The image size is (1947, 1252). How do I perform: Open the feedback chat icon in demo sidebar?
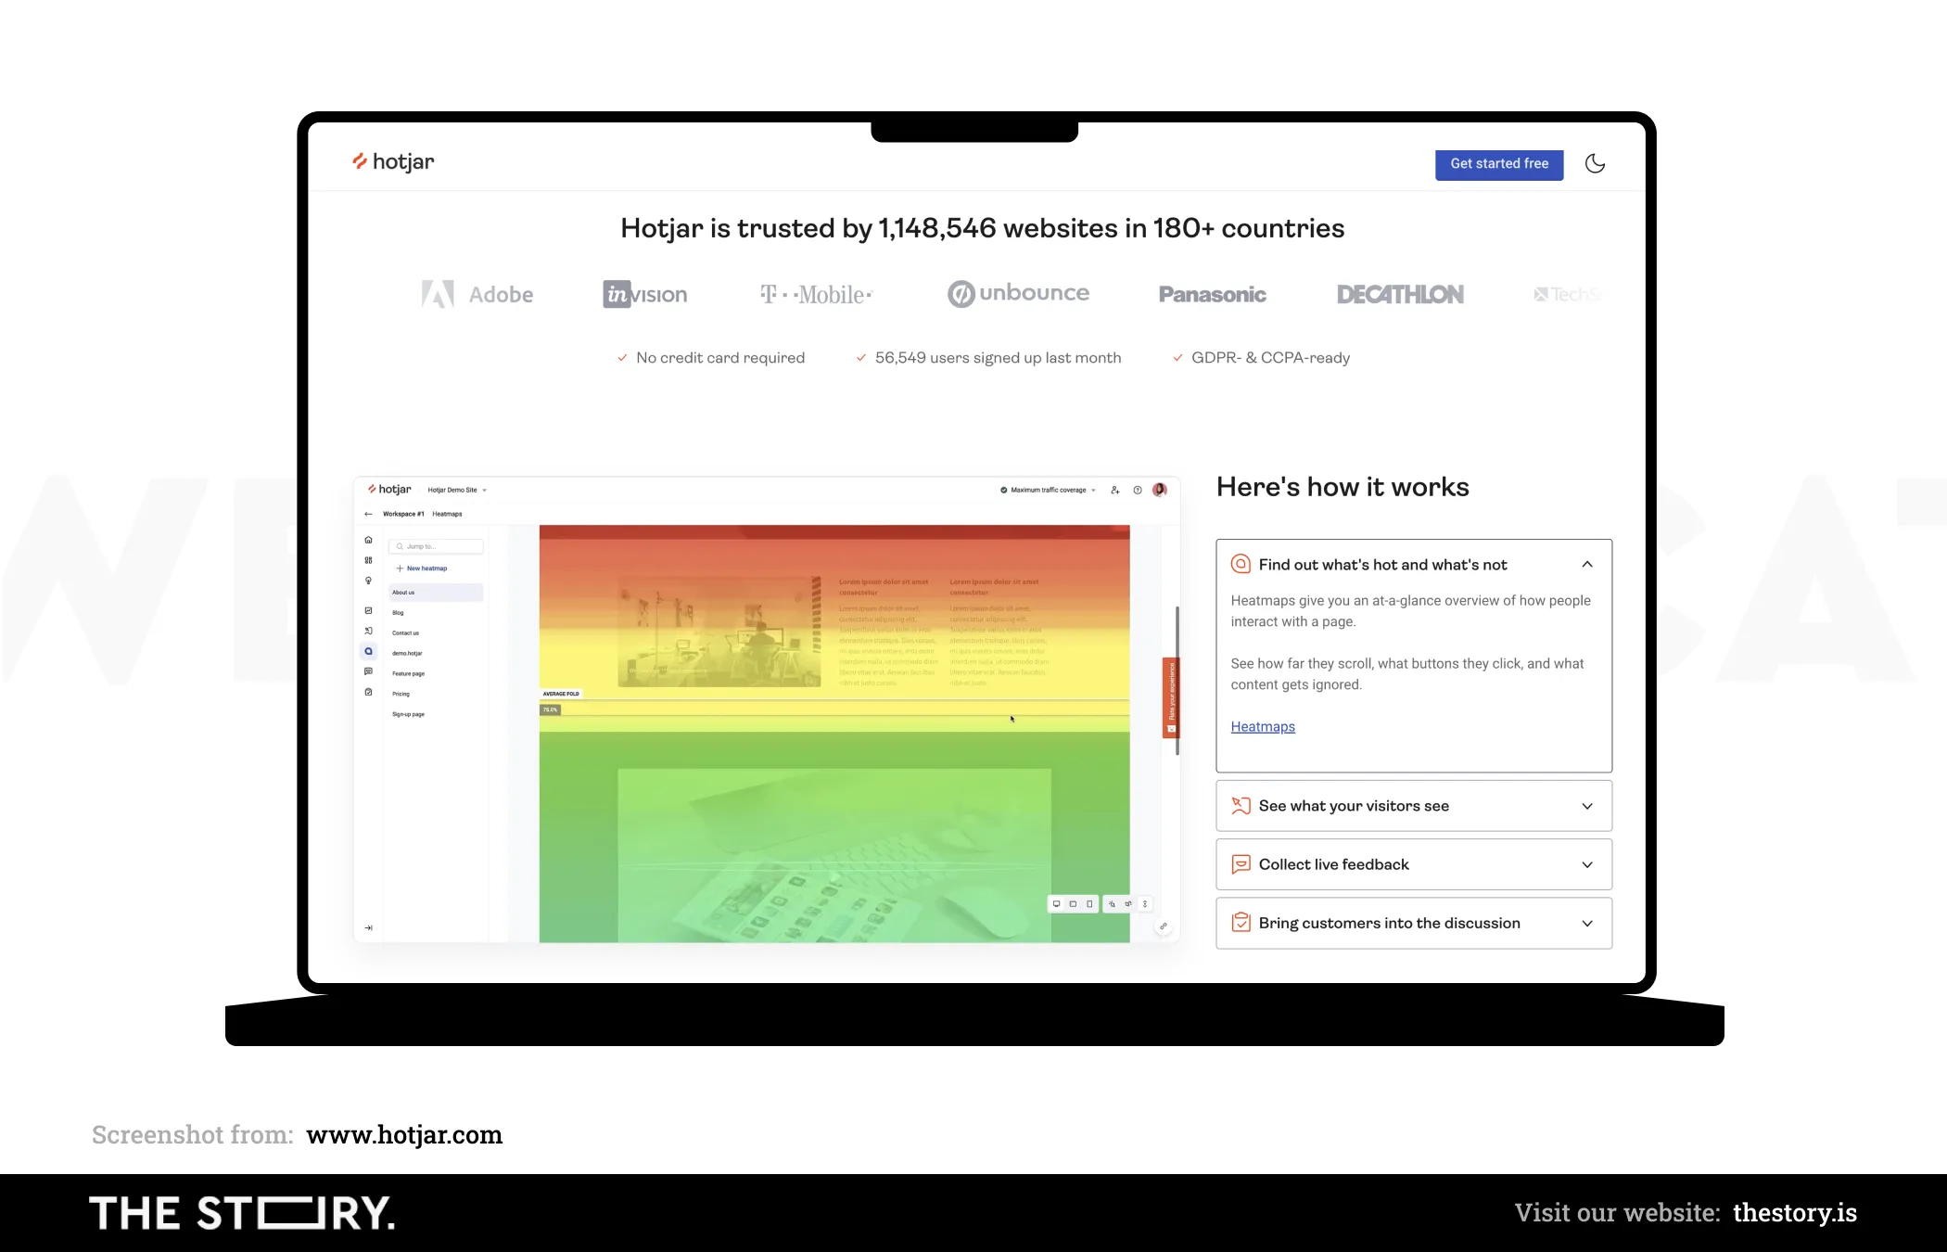click(368, 671)
